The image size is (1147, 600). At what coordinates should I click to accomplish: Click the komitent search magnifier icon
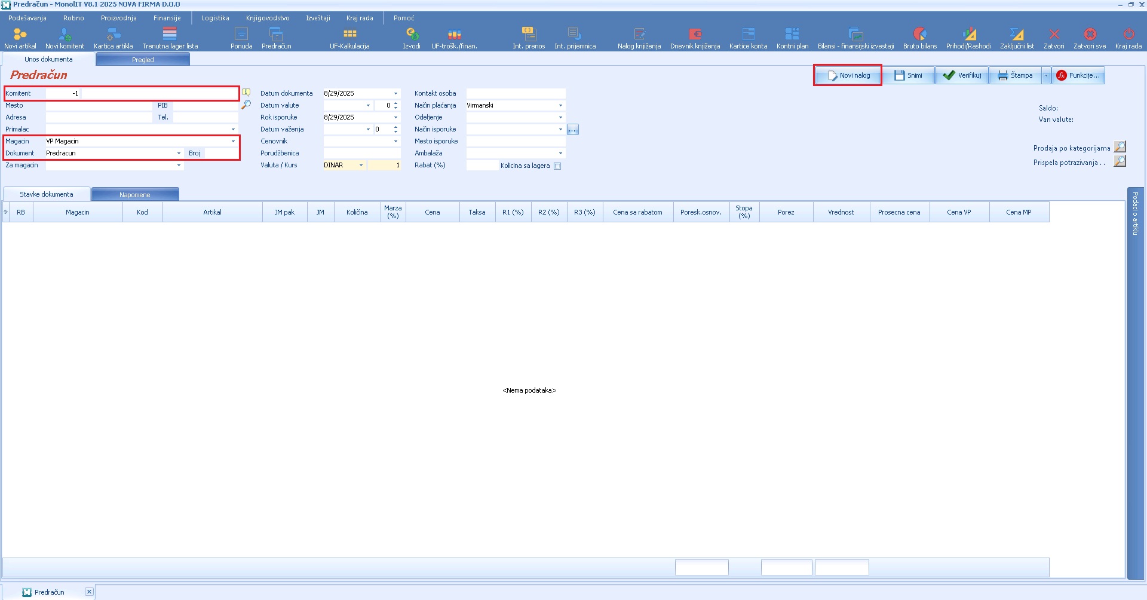coord(246,105)
